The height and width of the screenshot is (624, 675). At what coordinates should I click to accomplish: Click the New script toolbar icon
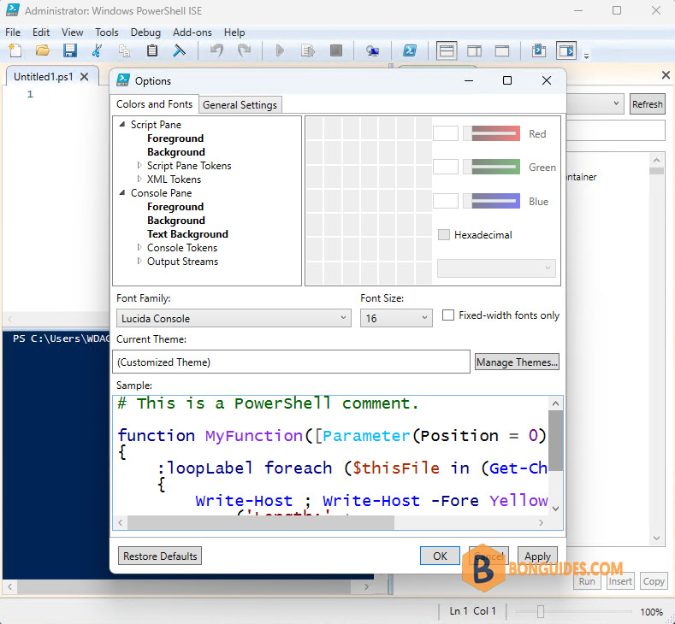(x=15, y=50)
